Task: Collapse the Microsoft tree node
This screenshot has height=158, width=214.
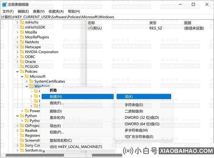Action: [x=22, y=76]
